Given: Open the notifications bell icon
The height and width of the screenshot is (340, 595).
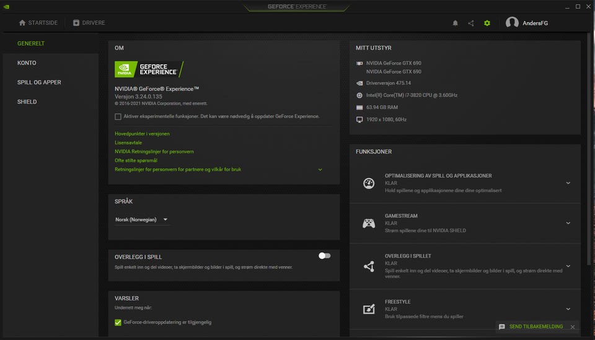Looking at the screenshot, I should [x=455, y=23].
